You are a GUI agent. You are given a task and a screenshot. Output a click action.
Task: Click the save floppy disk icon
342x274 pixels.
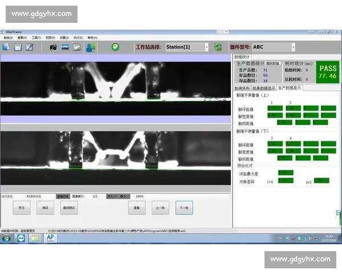point(18,47)
